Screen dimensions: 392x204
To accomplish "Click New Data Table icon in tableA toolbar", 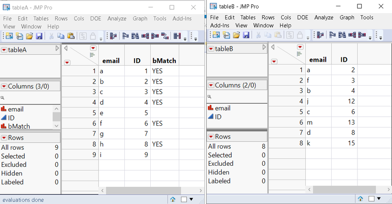I will click(x=9, y=36).
